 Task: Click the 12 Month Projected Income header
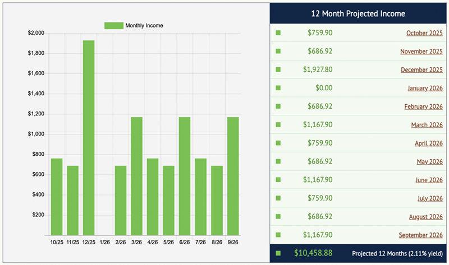pos(359,13)
